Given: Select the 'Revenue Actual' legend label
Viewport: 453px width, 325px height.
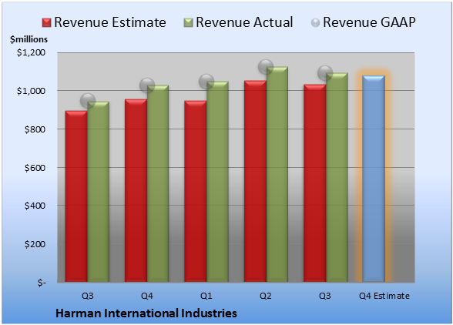Looking at the screenshot, I should click(x=244, y=22).
